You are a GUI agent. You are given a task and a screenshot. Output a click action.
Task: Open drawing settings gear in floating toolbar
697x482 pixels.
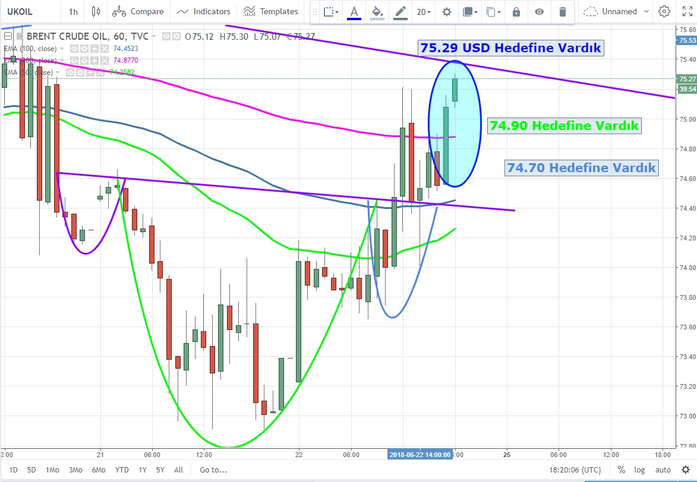(x=446, y=12)
